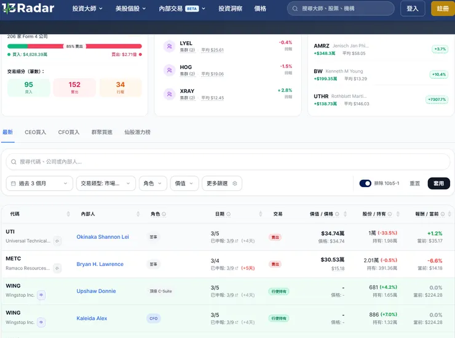The width and height of the screenshot is (455, 338).
Task: Switch to the 仙股潛力榜 tab
Action: coord(138,132)
